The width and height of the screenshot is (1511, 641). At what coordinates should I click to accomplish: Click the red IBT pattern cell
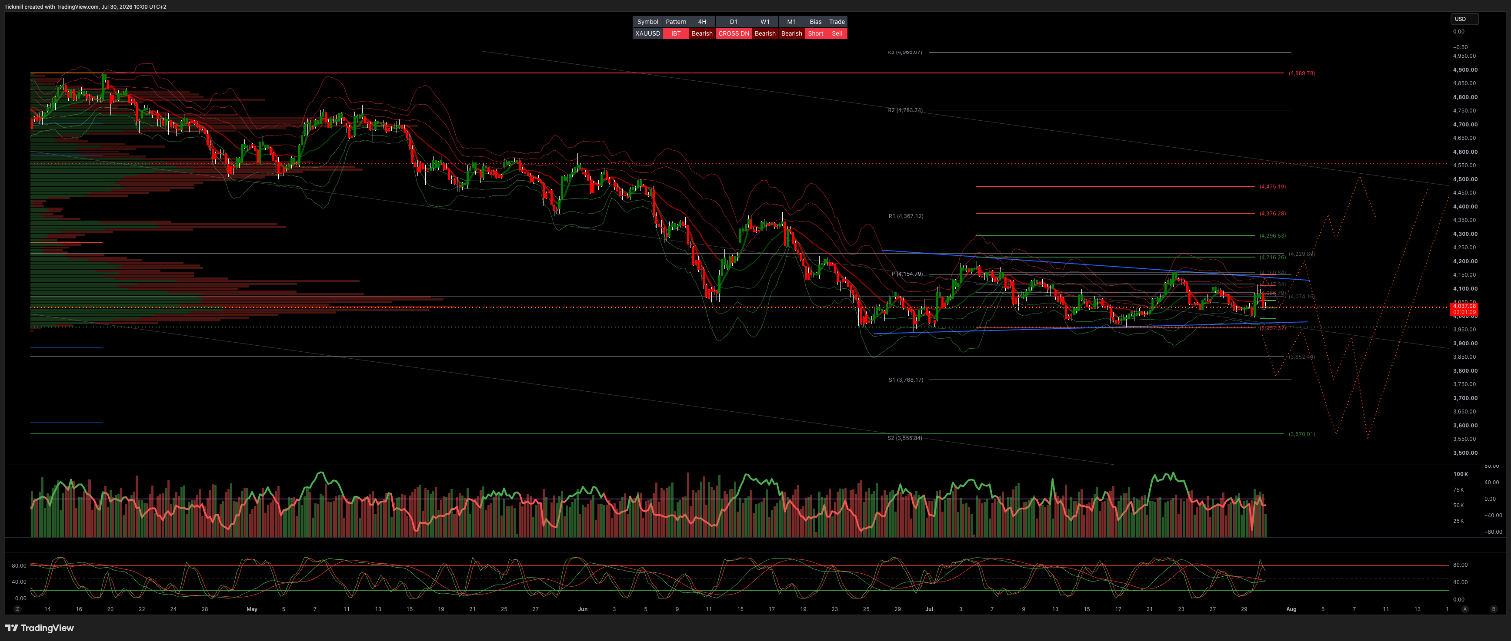click(x=676, y=33)
